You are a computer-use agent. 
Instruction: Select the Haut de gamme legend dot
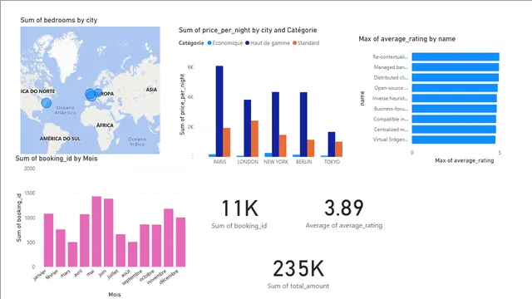point(248,43)
